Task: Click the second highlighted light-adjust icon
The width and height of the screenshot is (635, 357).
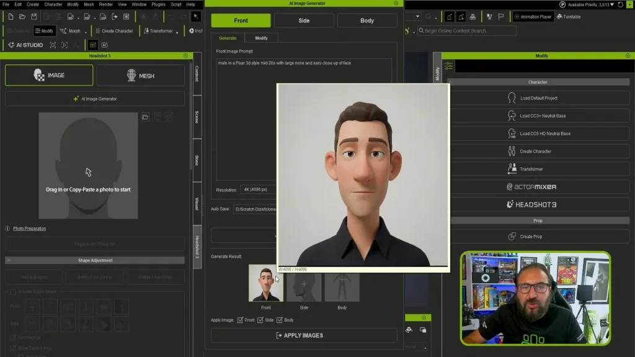Action: [x=461, y=17]
